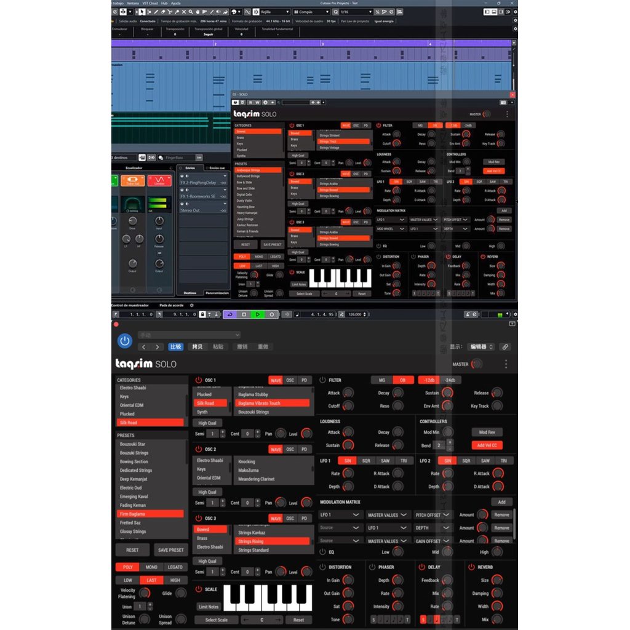Switch OSC 1 to the PD tab in lower plugin
The image size is (630, 630).
pyautogui.click(x=304, y=380)
